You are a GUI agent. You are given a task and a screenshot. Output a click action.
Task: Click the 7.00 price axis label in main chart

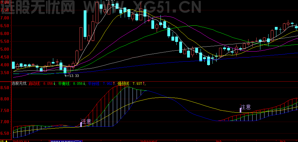pyautogui.click(x=5, y=18)
